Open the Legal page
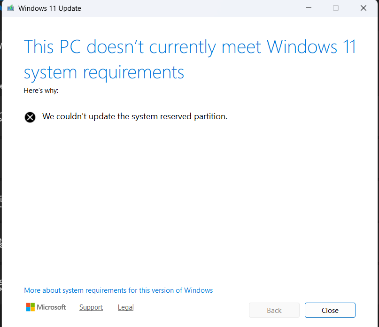The image size is (379, 327). tap(125, 307)
